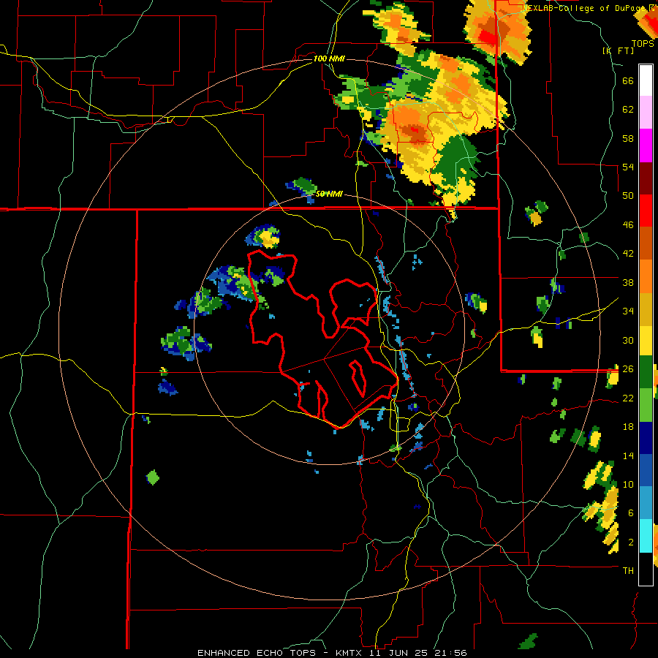Image resolution: width=658 pixels, height=658 pixels.
Task: Select the bright red legend swatch near 46
Action: 646,211
